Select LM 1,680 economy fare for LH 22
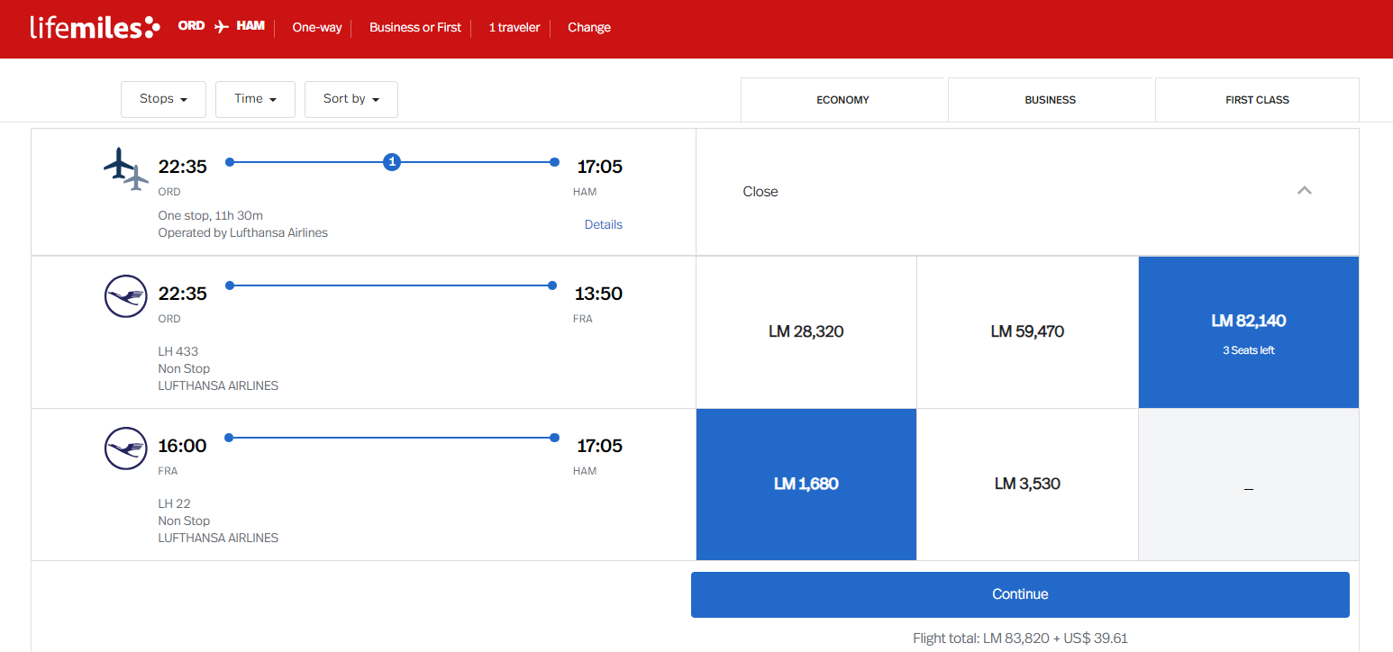This screenshot has width=1393, height=652. (806, 484)
